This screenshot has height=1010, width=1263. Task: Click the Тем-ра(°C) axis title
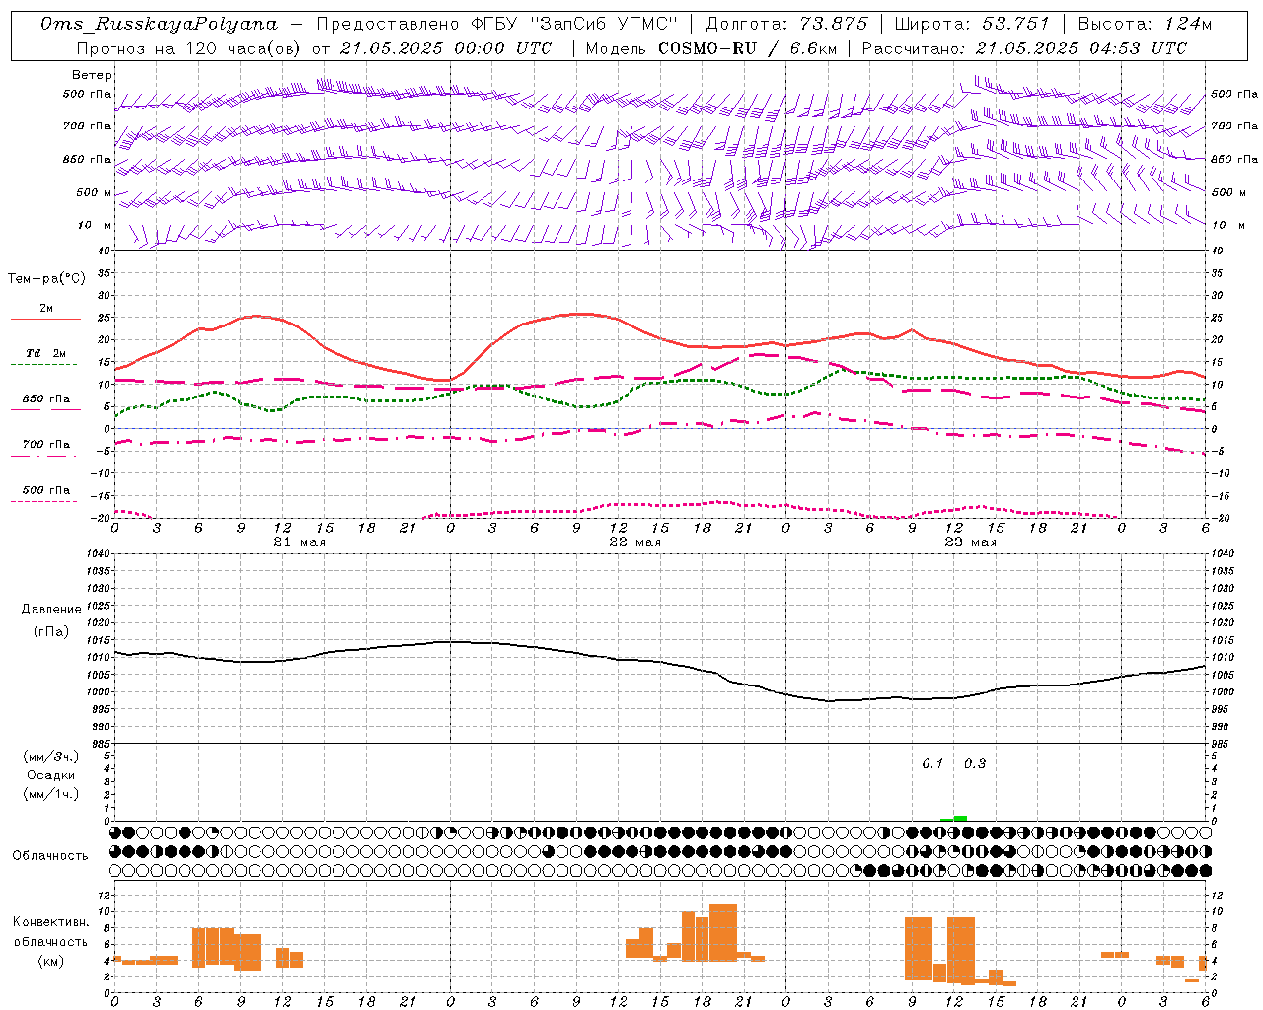tap(46, 279)
